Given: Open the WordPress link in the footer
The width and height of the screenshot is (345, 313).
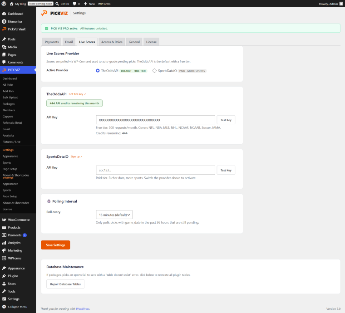Looking at the screenshot, I should tap(83, 308).
